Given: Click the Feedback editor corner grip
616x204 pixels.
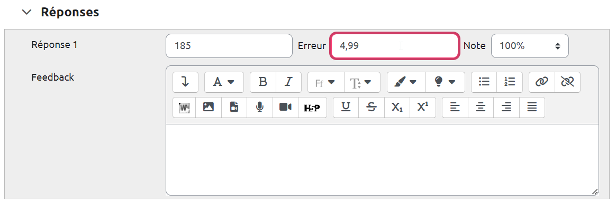Looking at the screenshot, I should 595,192.
